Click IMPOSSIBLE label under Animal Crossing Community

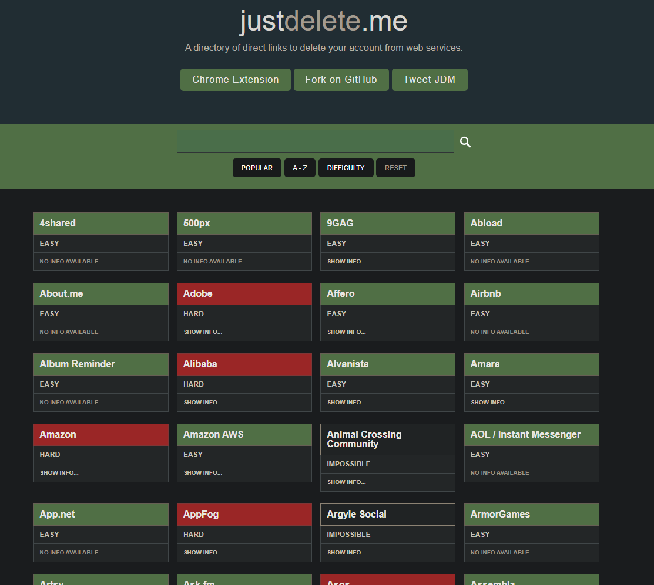coord(348,464)
